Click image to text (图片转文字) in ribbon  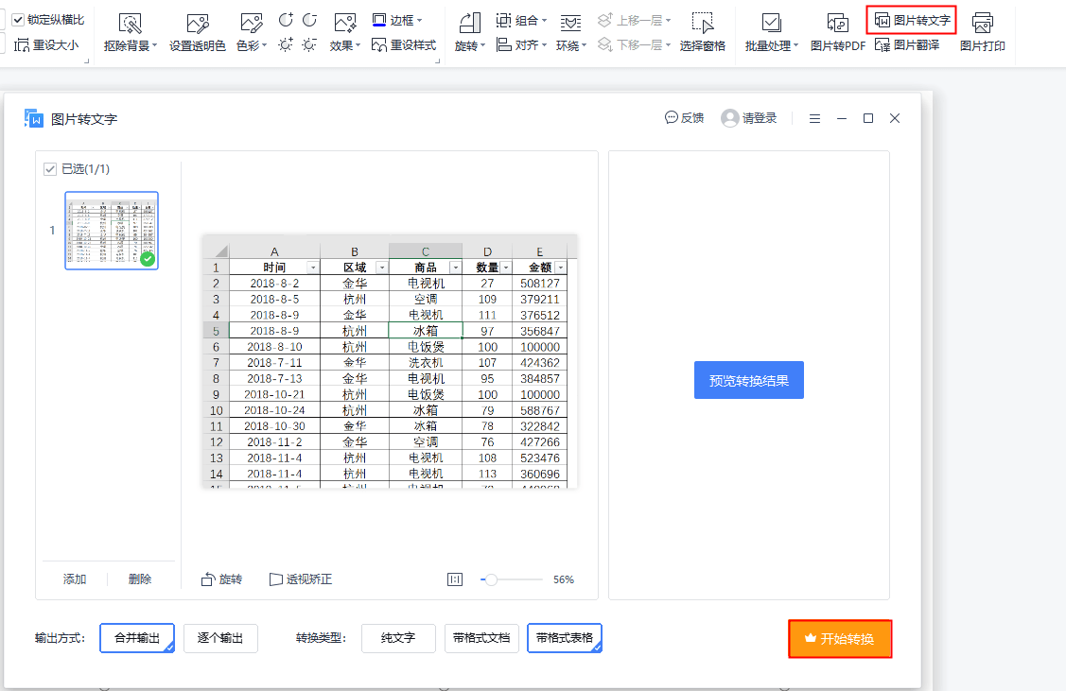[912, 21]
